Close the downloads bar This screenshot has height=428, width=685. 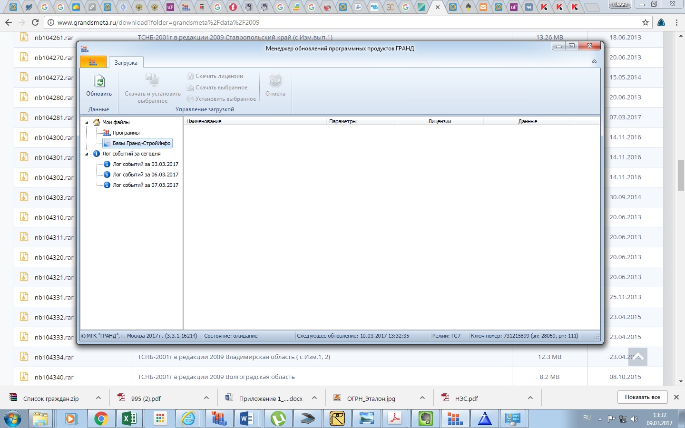tap(676, 397)
